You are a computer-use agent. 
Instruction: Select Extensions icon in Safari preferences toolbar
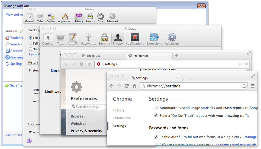[x=154, y=38]
